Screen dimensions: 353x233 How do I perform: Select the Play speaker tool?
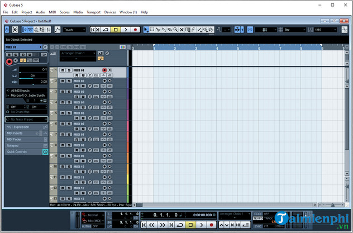tap(206, 30)
